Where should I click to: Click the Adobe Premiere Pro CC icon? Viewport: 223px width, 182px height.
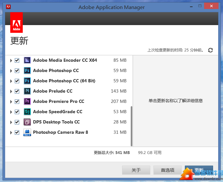pyautogui.click(x=27, y=101)
